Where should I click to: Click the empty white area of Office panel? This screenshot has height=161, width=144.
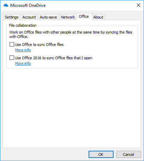tap(72, 107)
